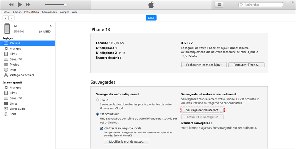
Task: Click the play button
Action: pos(20,5)
